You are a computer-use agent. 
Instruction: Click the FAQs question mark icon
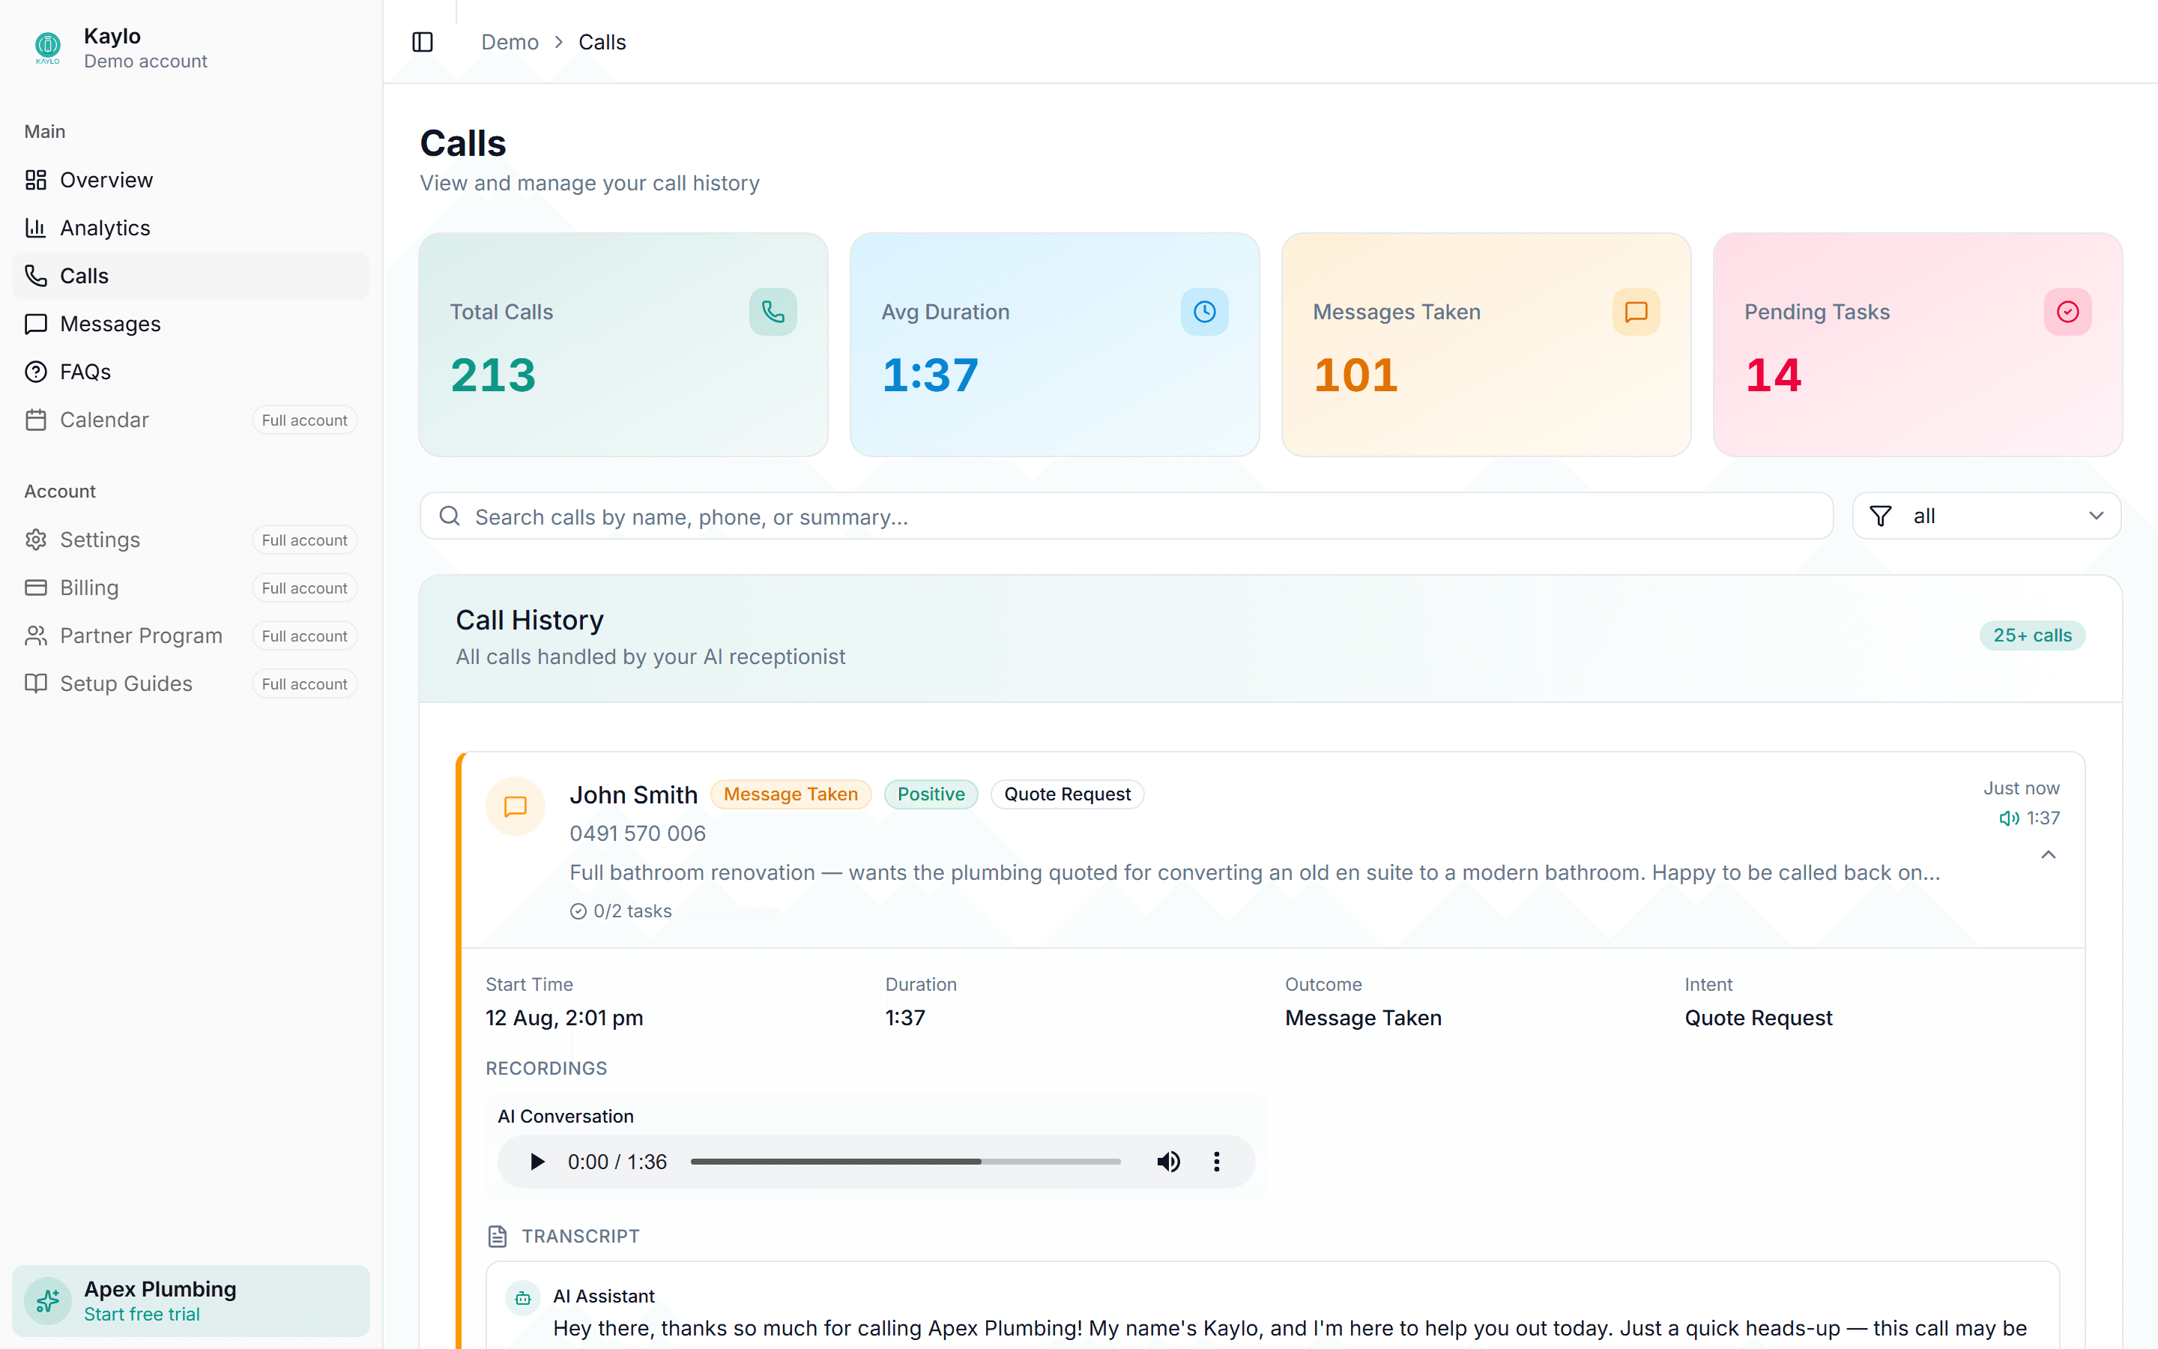pos(36,372)
